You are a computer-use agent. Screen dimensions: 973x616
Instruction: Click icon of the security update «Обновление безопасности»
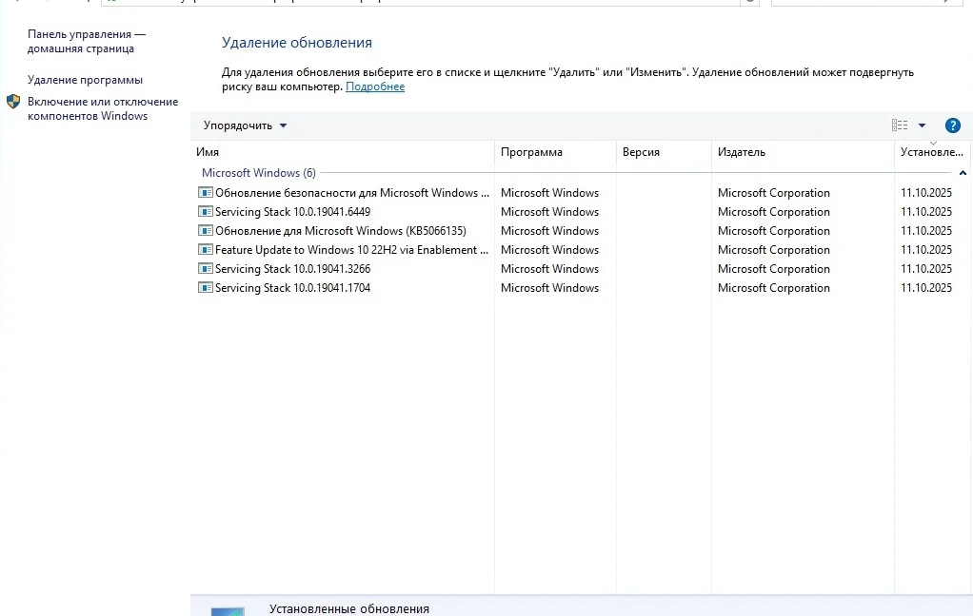click(x=205, y=193)
